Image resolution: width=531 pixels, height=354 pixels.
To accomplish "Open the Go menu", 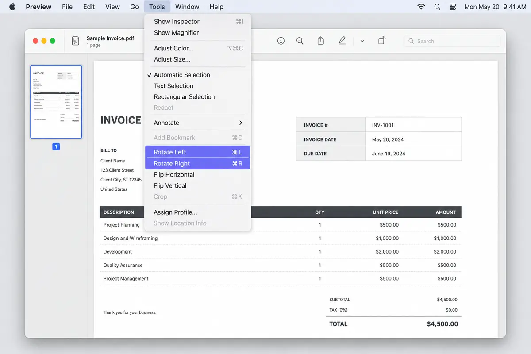I will click(x=135, y=7).
